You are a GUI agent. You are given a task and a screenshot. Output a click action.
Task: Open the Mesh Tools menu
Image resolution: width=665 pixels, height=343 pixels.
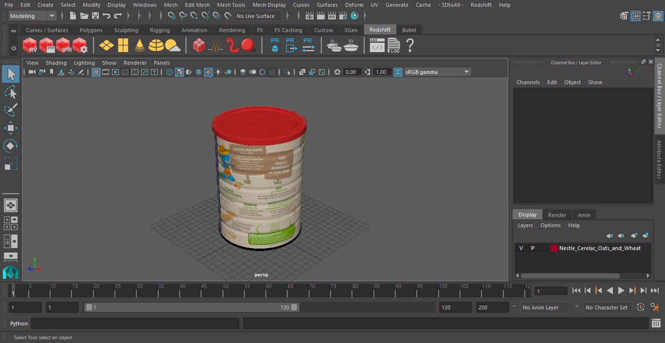click(231, 5)
